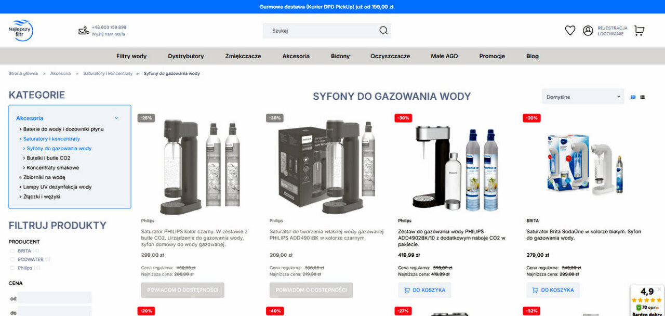Viewport: 665px width, 316px height.
Task: Click the Najlepszy filtr logo
Action: click(21, 30)
